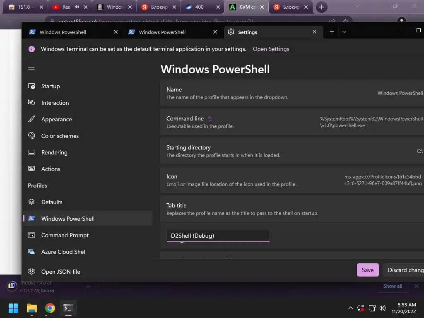Reset Command line to inherited value
424x318 pixels.
[x=210, y=118]
